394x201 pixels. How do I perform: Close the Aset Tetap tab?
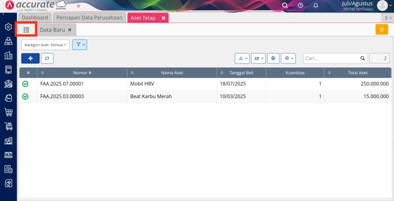tap(163, 18)
